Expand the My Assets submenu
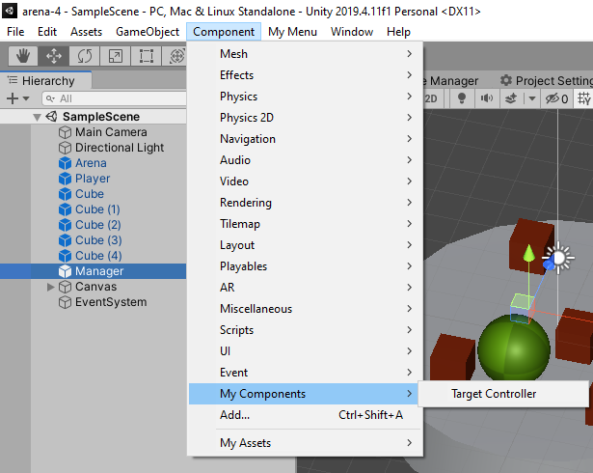Screen dimensions: 593x473 (306, 443)
